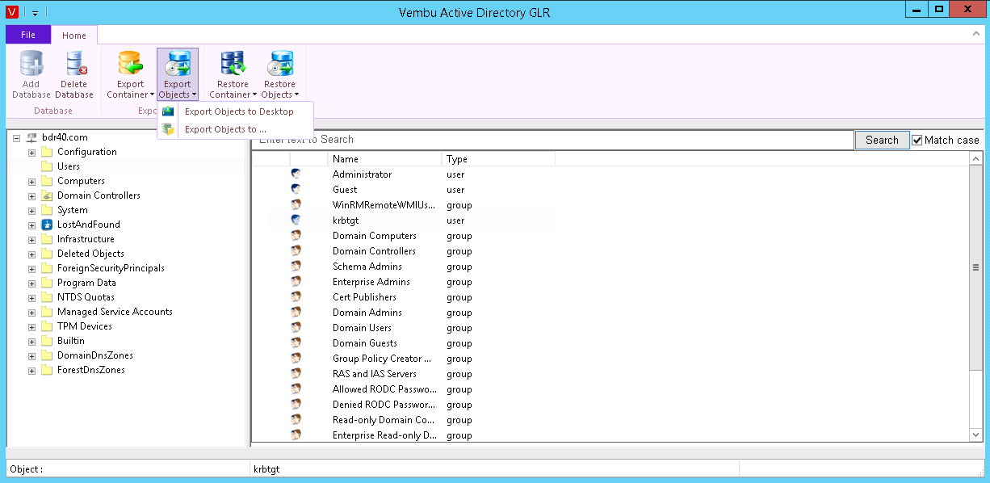Click the Domain Guests group icon
The height and width of the screenshot is (483, 990).
(x=296, y=343)
